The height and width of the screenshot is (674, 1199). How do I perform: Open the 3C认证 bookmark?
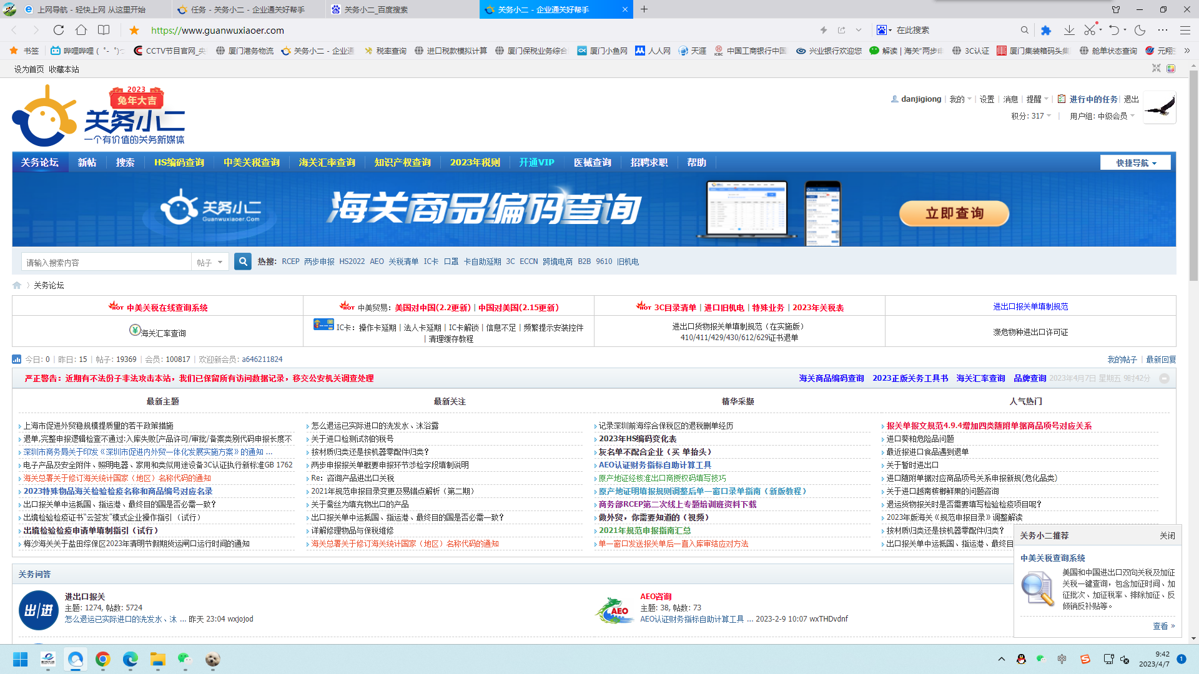point(970,51)
